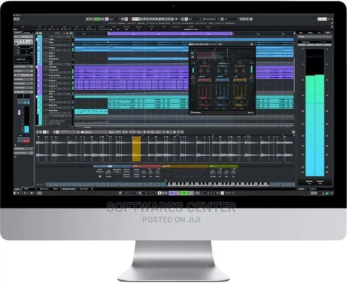Toggle the red record enable in the Inspector fader

point(26,141)
